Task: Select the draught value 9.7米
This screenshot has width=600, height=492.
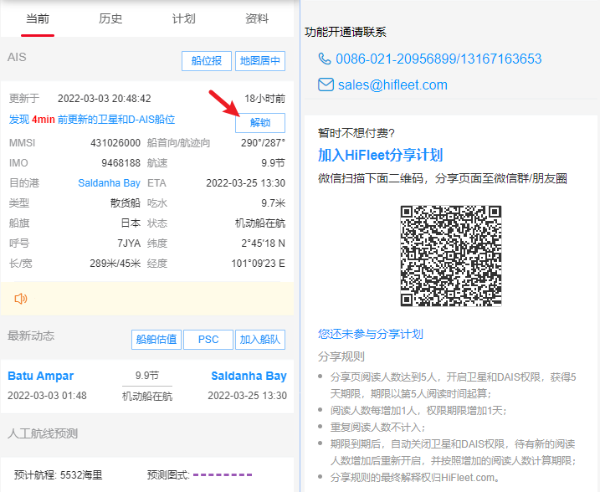Action: point(273,203)
